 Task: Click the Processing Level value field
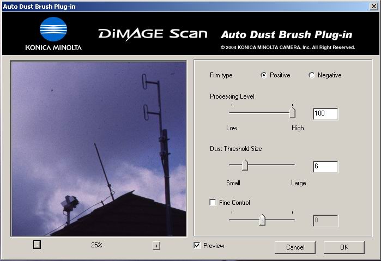pos(325,114)
